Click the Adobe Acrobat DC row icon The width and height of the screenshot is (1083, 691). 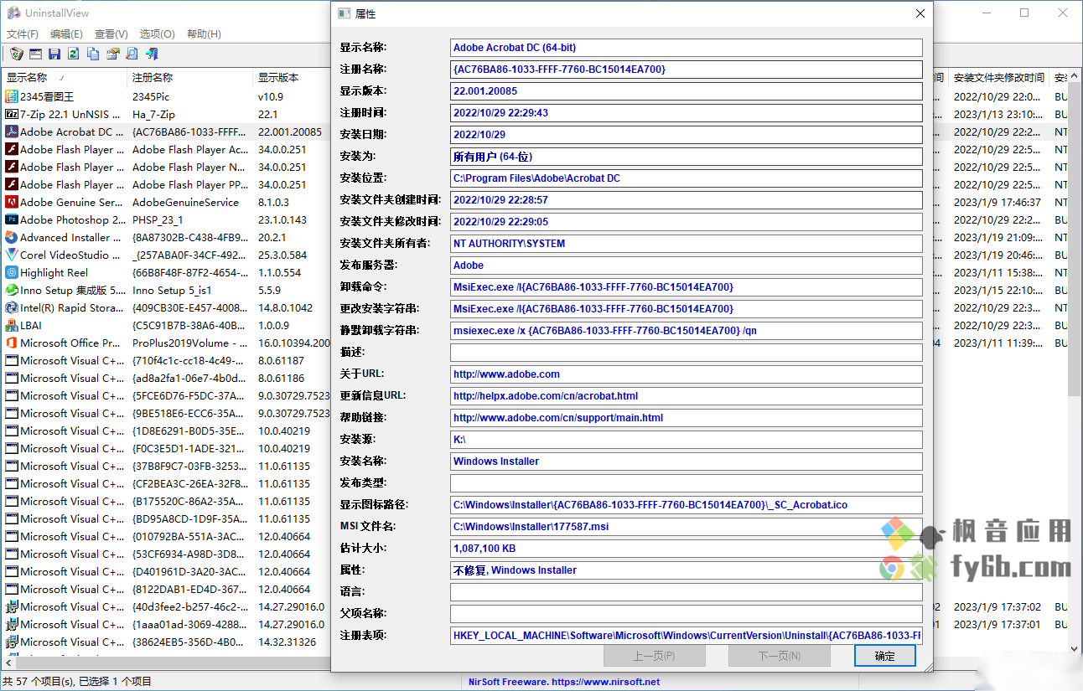[x=12, y=131]
